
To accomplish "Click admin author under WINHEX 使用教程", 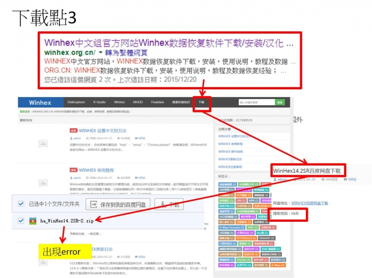I will click(x=77, y=178).
